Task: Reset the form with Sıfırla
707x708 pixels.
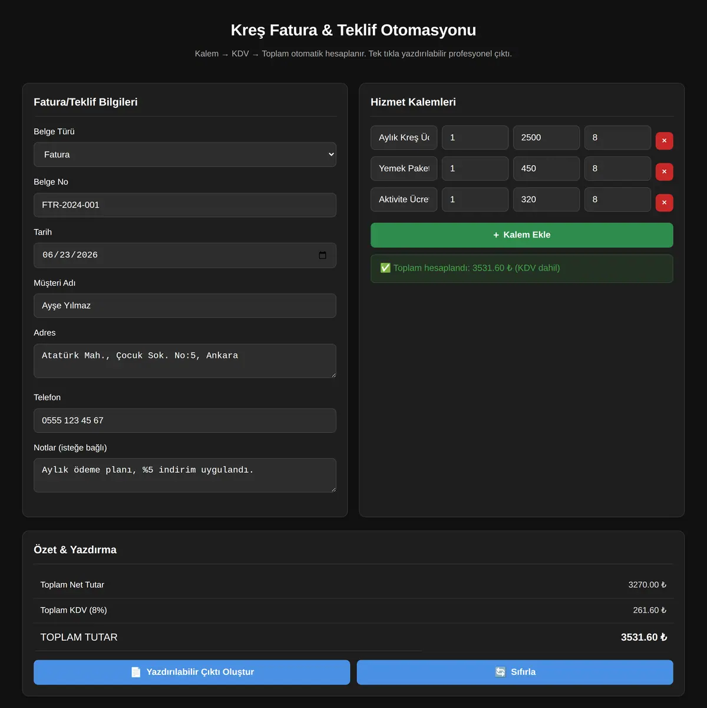Action: (515, 672)
